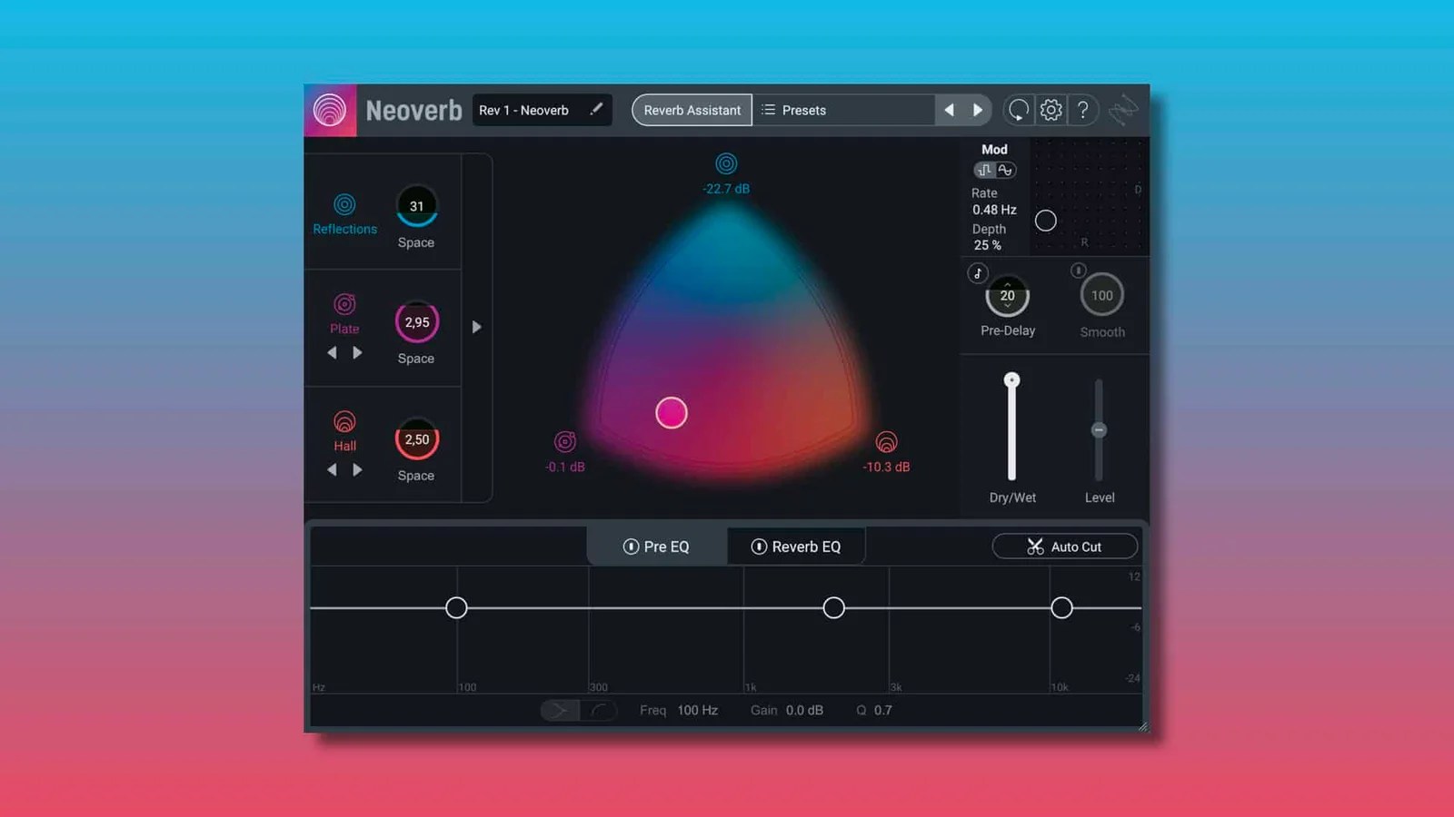Click the Level slider handle
Image resolution: width=1454 pixels, height=817 pixels.
(x=1099, y=429)
